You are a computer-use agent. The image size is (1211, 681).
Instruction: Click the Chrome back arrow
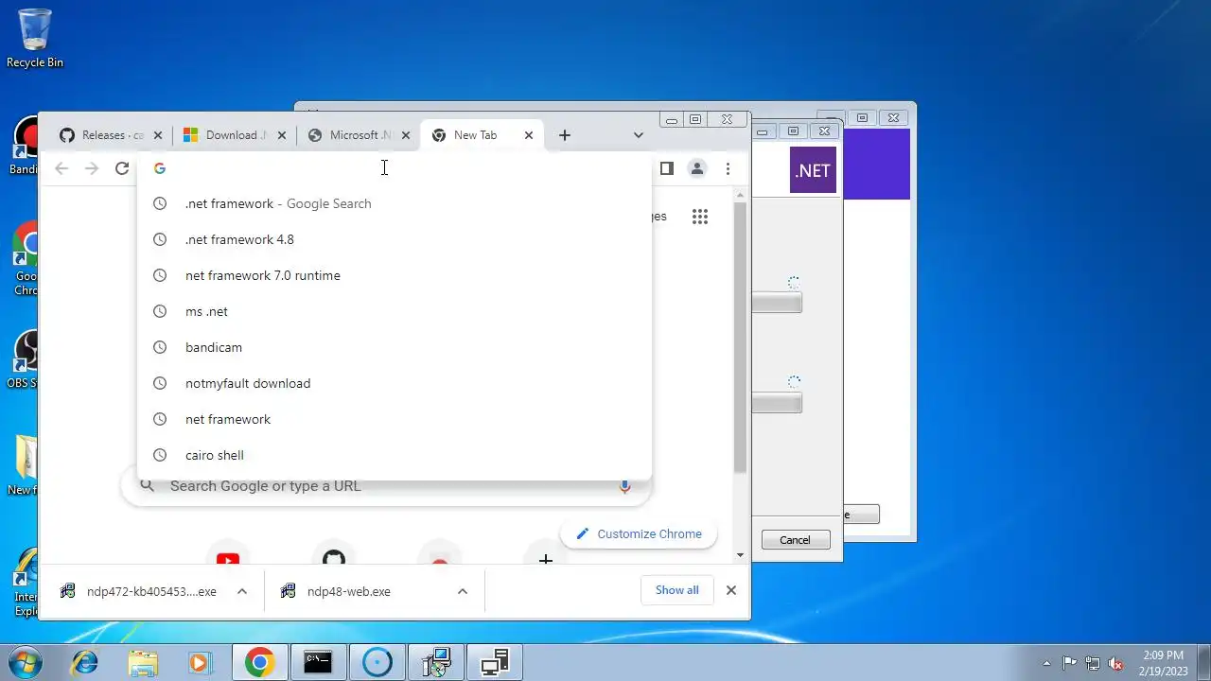tap(61, 168)
